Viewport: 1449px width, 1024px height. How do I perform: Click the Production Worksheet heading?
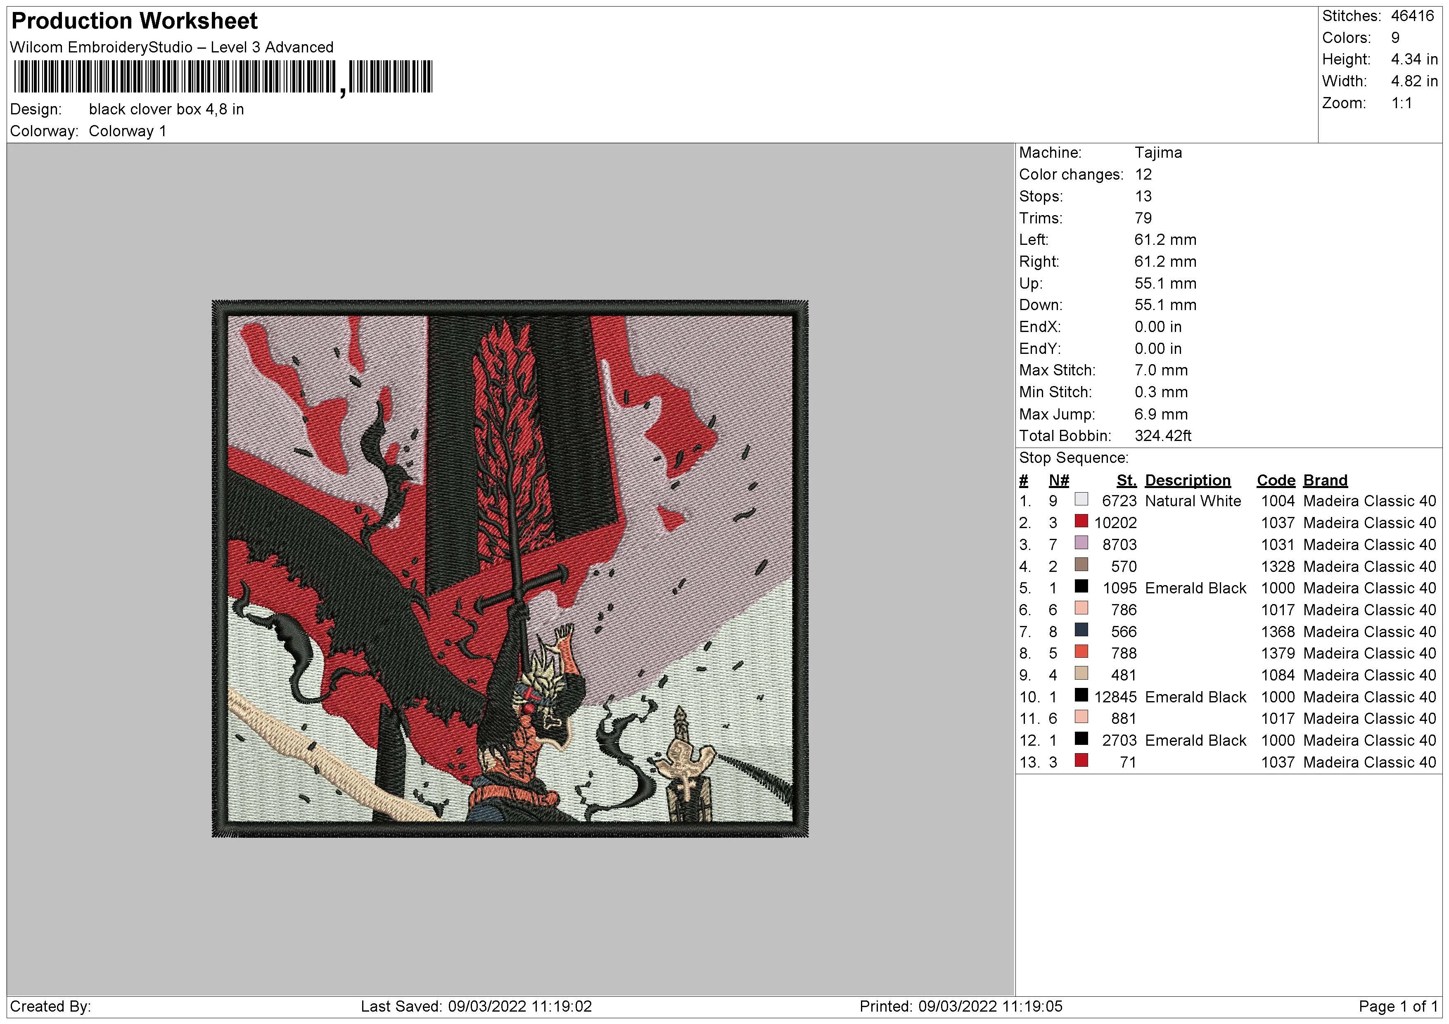(x=135, y=21)
